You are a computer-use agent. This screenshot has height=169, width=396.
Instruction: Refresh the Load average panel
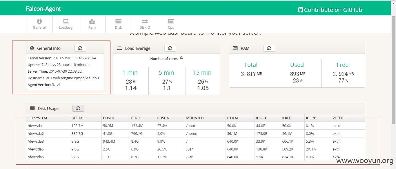(x=170, y=48)
